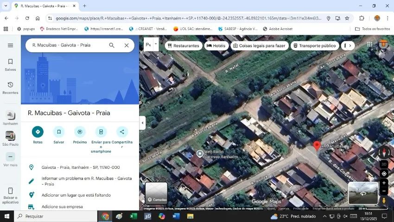Open the browser extensions icon
The height and width of the screenshot is (222, 394).
pyautogui.click(x=362, y=18)
